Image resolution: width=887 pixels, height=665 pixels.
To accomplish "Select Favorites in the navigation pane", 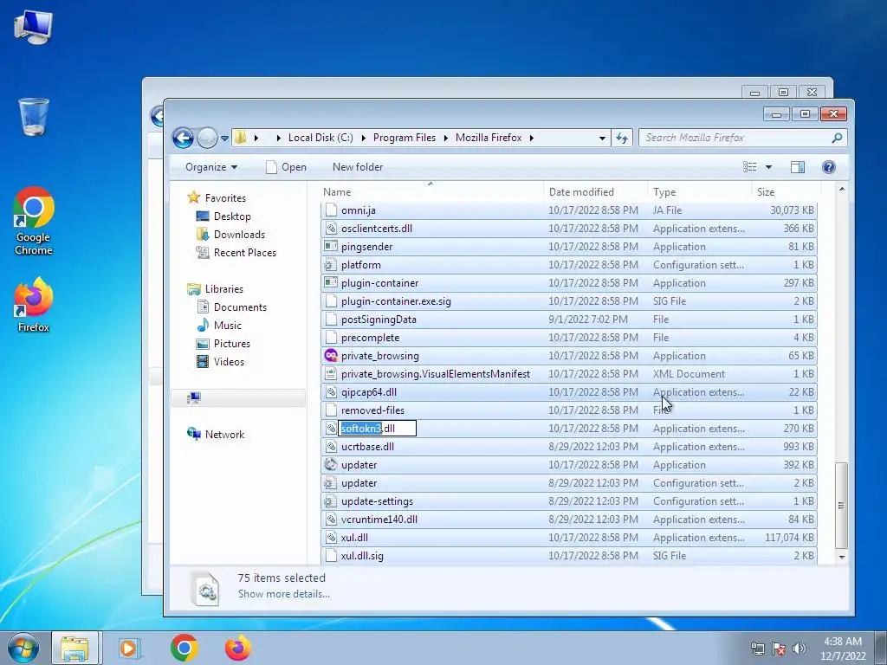I will [225, 198].
